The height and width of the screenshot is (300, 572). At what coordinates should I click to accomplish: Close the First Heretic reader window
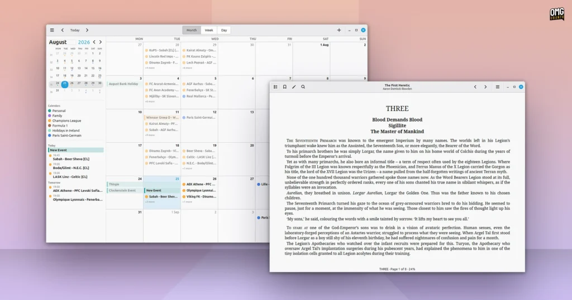(x=521, y=87)
